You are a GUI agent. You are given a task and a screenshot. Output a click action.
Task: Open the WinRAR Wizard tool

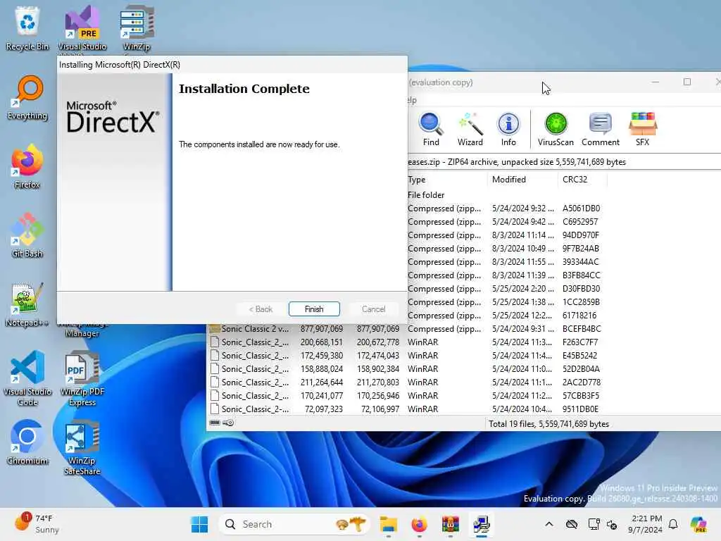(x=470, y=130)
